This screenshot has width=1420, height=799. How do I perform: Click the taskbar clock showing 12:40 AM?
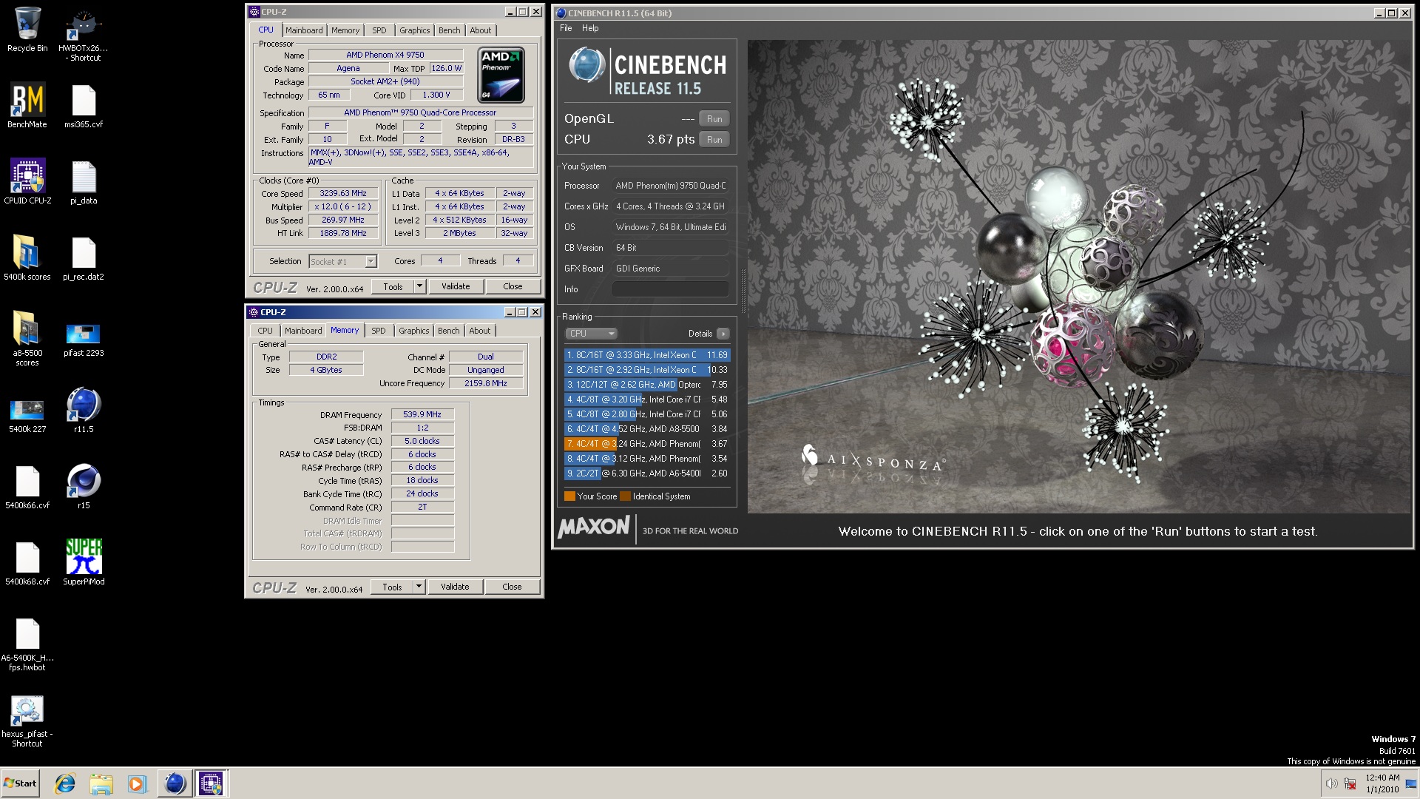(1382, 783)
